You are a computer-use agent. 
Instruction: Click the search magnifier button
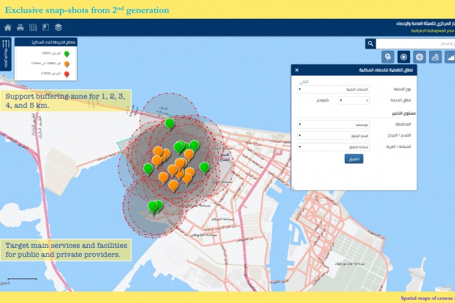(370, 43)
